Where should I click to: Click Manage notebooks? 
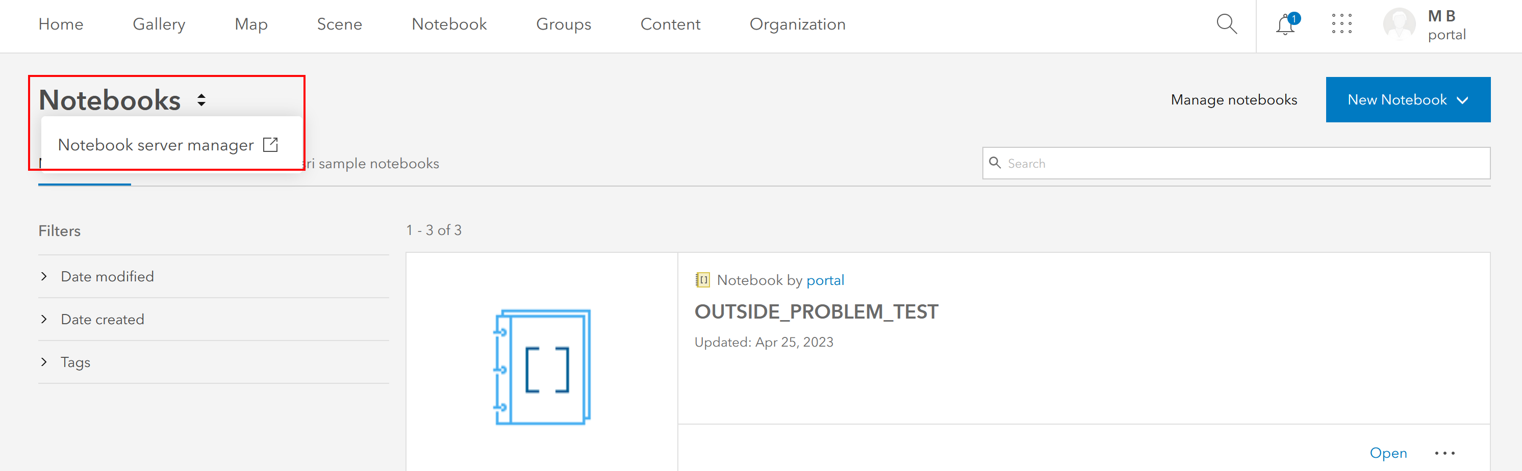tap(1234, 100)
